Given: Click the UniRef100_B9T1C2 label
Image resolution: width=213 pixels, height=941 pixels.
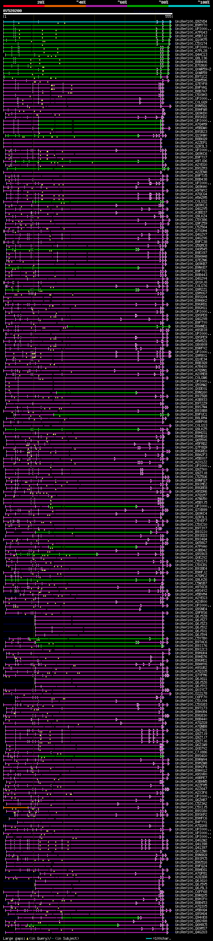Looking at the screenshot, I should coord(191,77).
